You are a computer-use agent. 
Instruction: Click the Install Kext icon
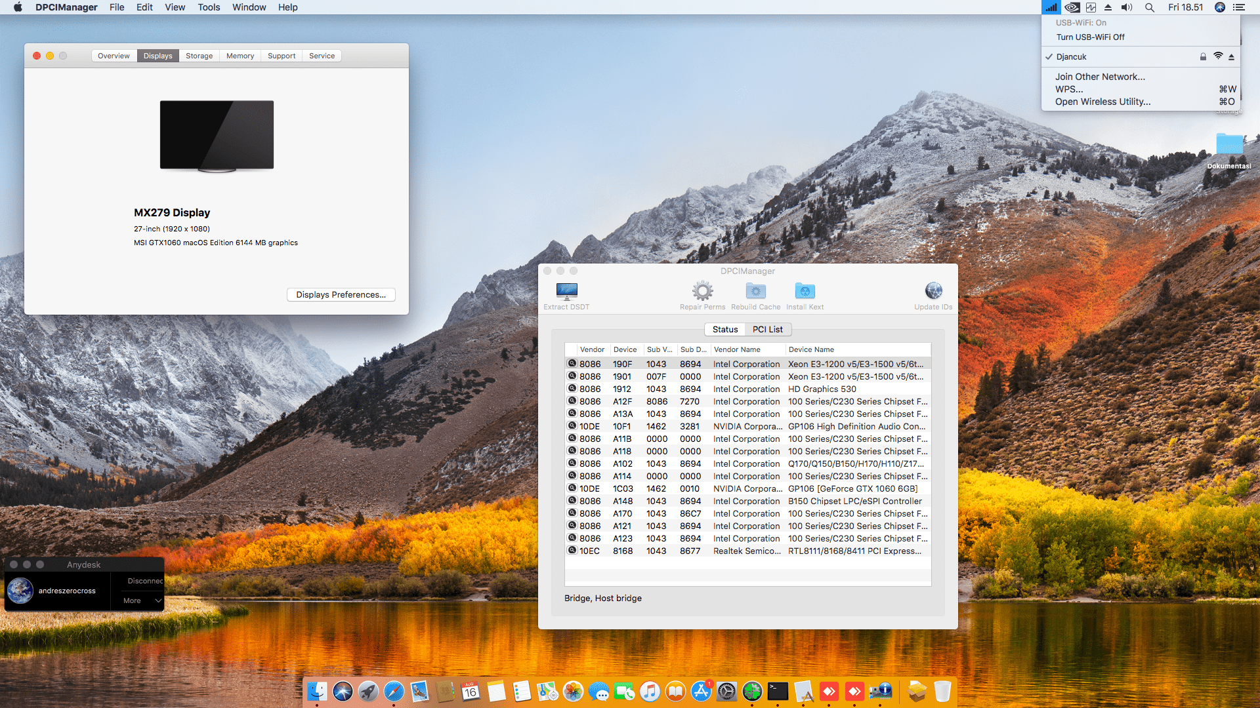805,291
